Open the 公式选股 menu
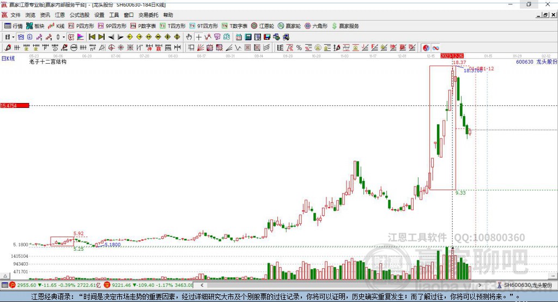Image resolution: width=558 pixels, height=302 pixels. (80, 15)
